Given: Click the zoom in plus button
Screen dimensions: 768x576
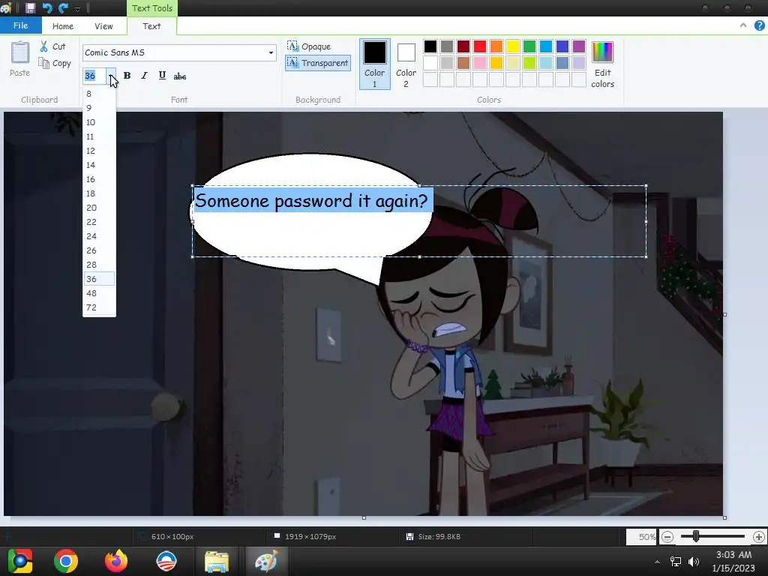Looking at the screenshot, I should (x=759, y=537).
